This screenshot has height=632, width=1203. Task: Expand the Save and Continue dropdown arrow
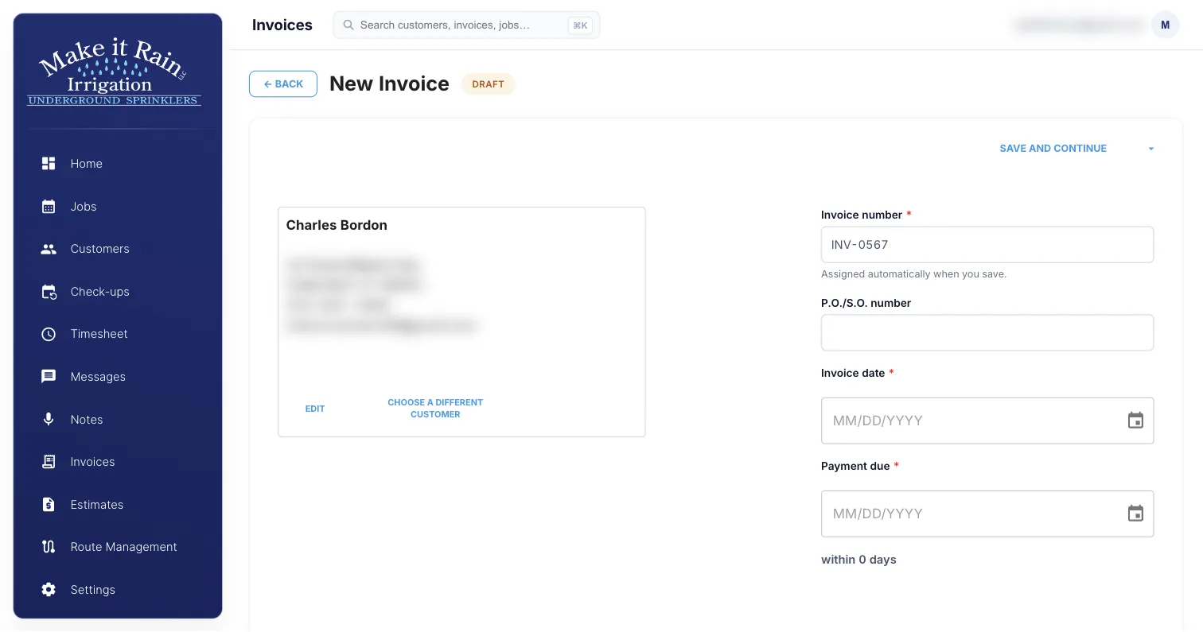click(x=1150, y=149)
